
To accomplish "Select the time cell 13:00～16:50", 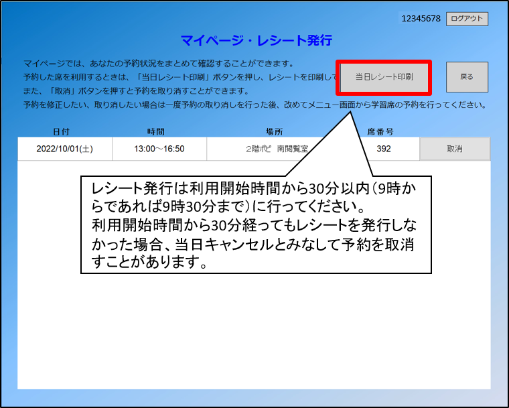I will point(159,149).
